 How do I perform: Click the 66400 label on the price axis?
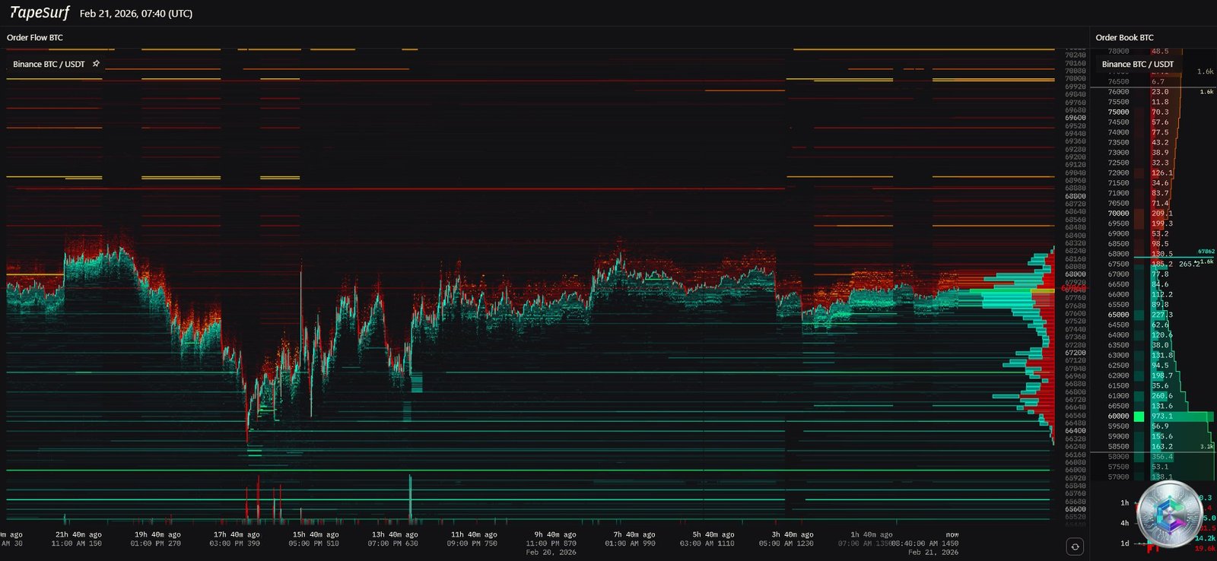[1076, 431]
